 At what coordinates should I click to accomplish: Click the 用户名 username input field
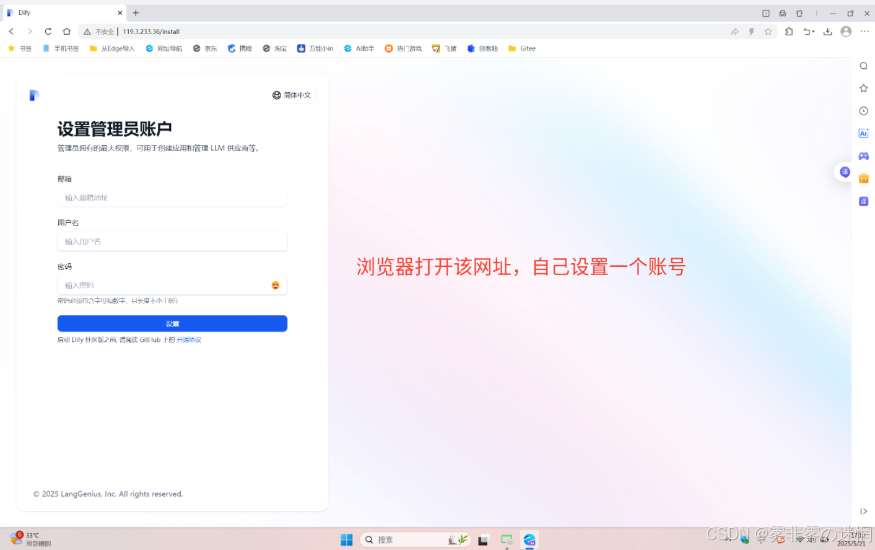pos(172,242)
